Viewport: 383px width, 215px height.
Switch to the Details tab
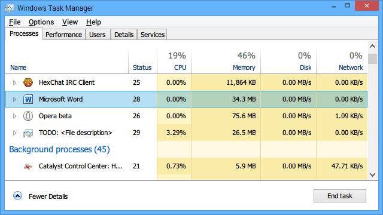point(124,35)
